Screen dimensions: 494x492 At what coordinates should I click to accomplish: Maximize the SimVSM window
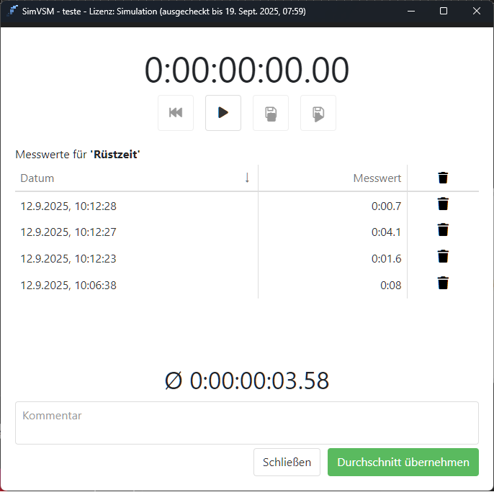pos(444,11)
